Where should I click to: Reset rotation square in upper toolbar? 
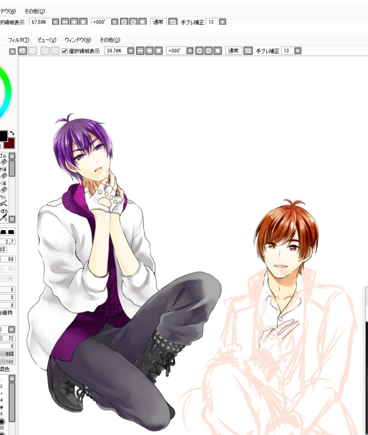(x=142, y=22)
